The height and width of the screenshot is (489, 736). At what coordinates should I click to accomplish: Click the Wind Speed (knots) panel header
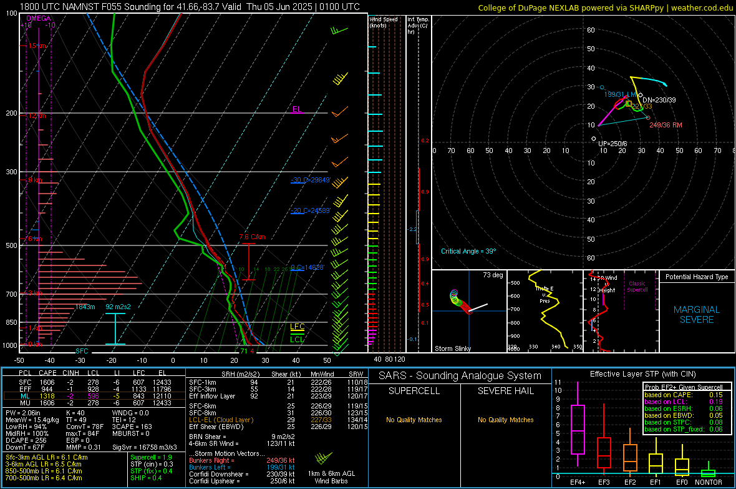coord(384,22)
